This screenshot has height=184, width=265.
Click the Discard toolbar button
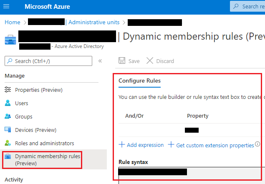click(160, 61)
